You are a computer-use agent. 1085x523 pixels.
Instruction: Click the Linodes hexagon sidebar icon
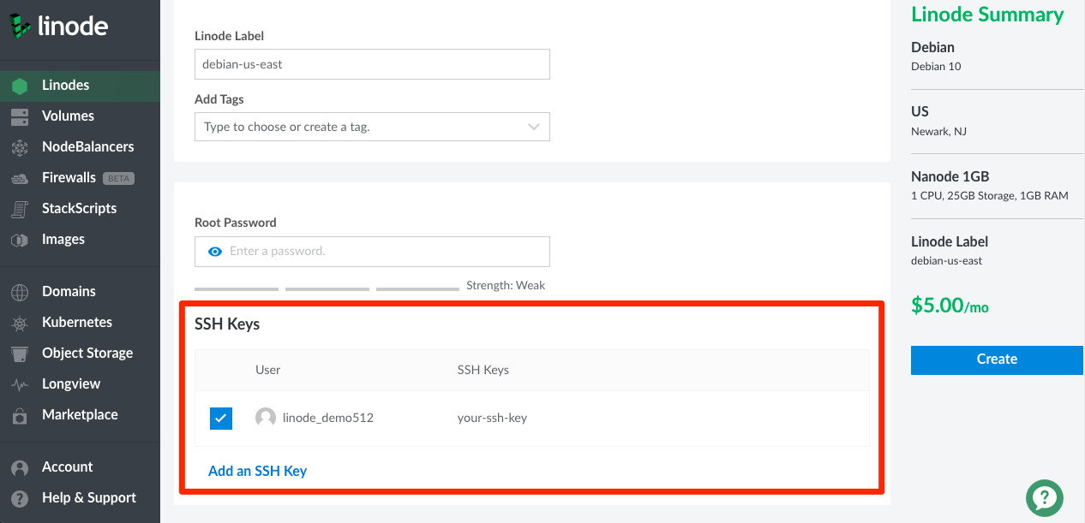pos(20,86)
